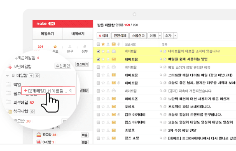Click the nate logo
Viewport: 236px width, 151px height.
[41, 23]
